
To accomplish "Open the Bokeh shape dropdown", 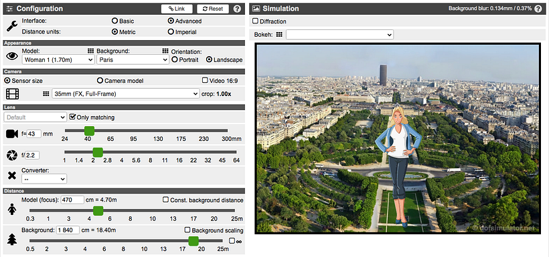I will pyautogui.click(x=339, y=35).
